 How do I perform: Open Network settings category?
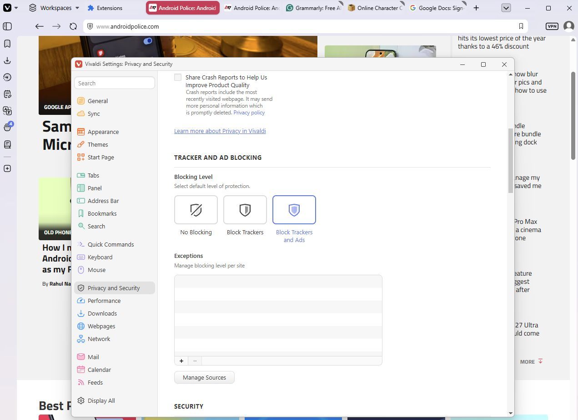(115, 339)
